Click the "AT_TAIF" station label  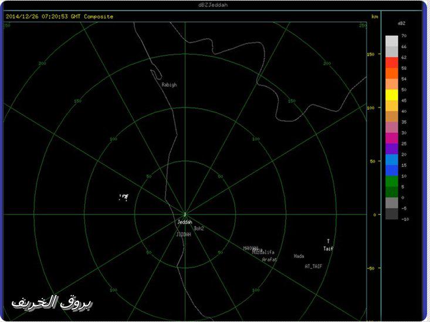[313, 267]
